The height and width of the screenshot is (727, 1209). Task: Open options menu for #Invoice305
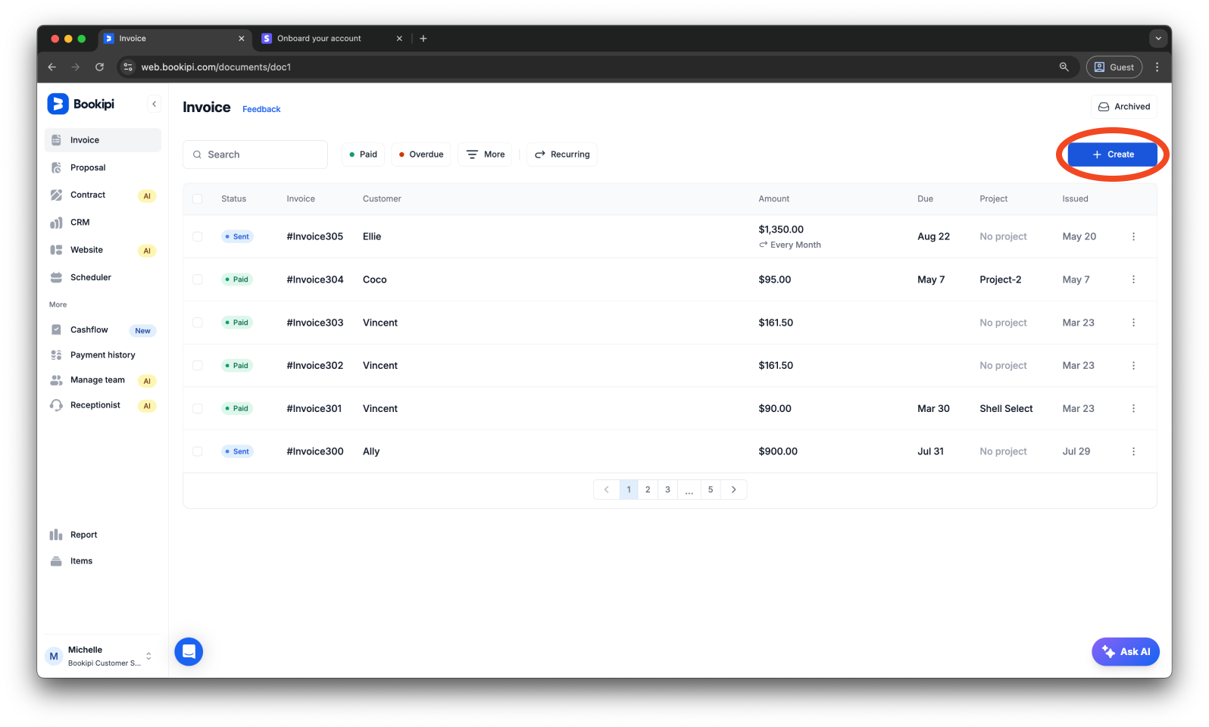[x=1133, y=236]
